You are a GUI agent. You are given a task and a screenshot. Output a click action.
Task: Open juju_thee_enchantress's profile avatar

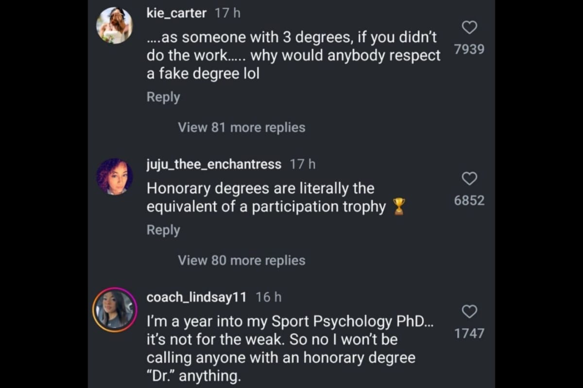pos(115,176)
